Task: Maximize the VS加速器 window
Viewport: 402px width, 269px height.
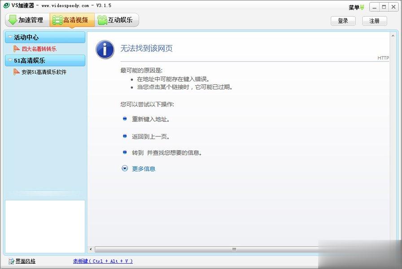Action: pos(384,7)
